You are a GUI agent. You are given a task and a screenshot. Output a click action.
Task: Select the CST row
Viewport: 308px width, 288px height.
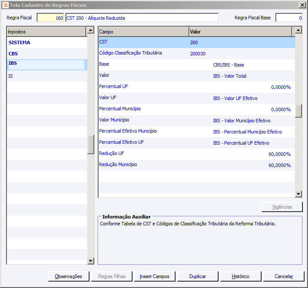pyautogui.click(x=197, y=42)
